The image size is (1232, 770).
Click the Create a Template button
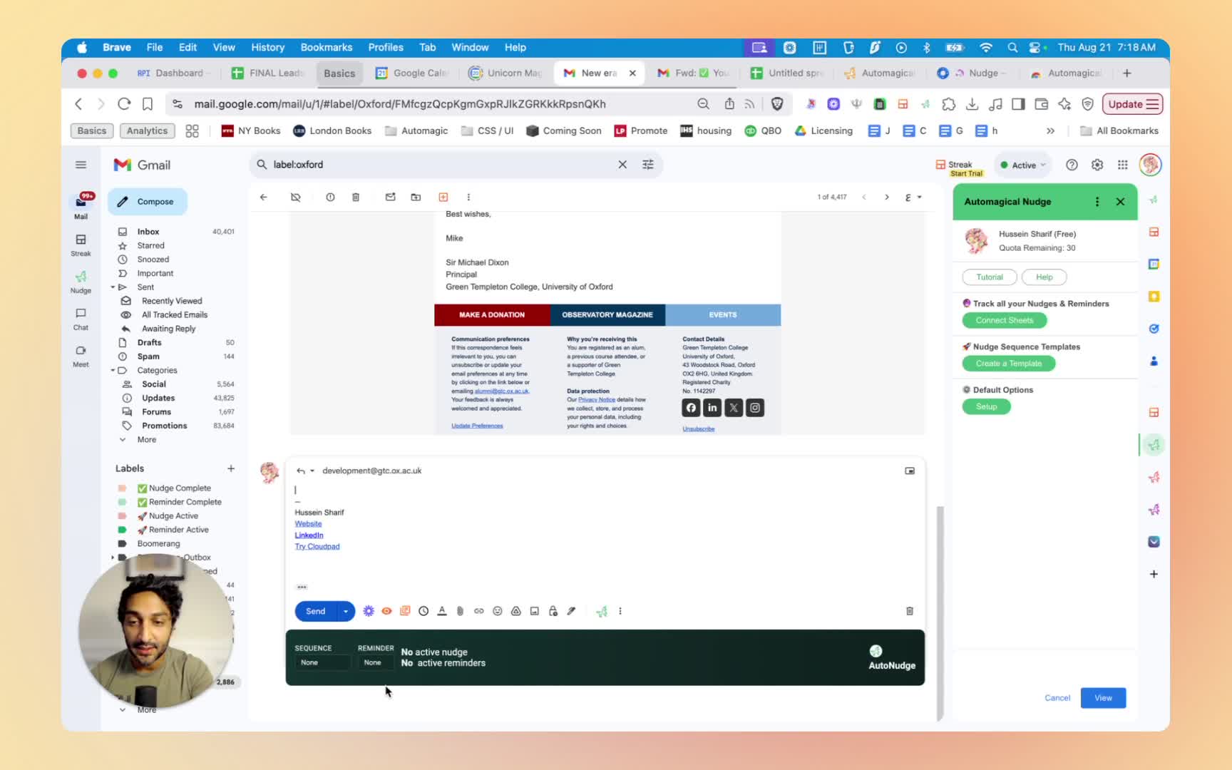tap(1008, 364)
